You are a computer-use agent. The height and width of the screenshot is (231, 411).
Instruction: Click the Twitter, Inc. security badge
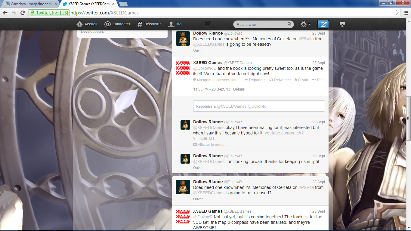(x=49, y=13)
